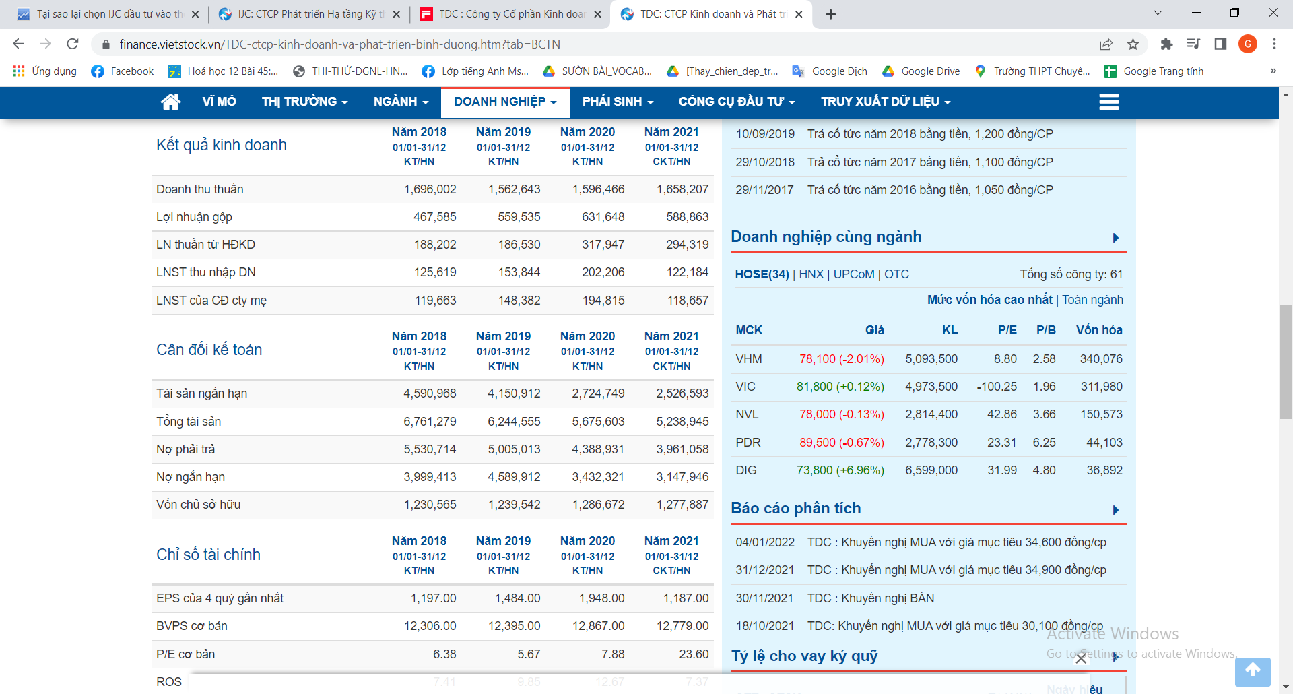
Task: Open Trường THPT Chuyê... bookmark
Action: [1032, 71]
